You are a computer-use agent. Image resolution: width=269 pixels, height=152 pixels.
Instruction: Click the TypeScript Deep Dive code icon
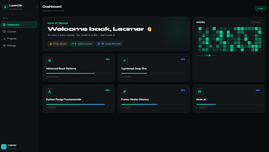125,61
